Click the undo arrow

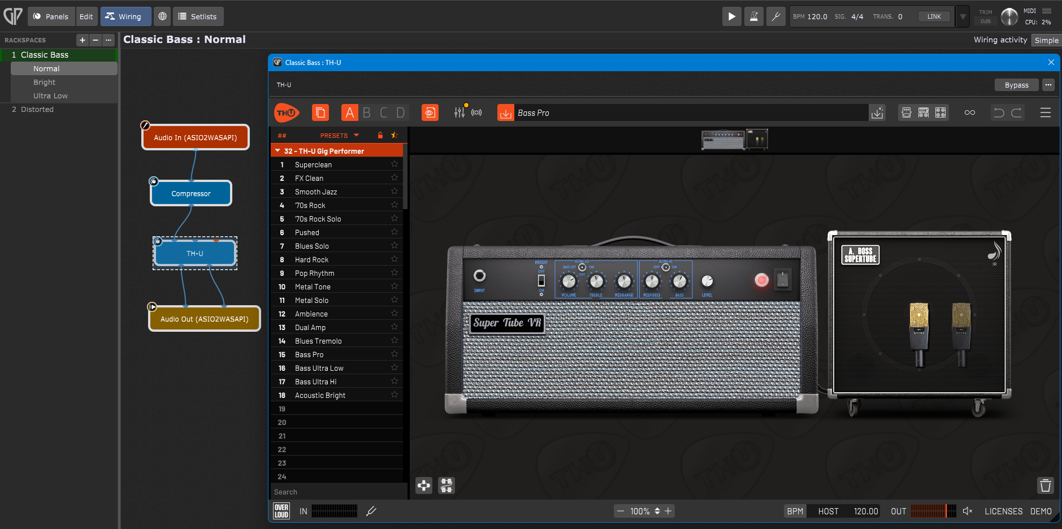[999, 112]
